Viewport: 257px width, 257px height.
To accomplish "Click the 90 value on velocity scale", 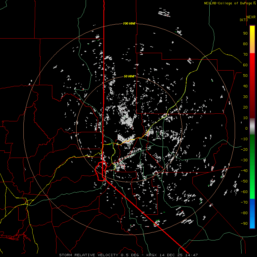I will pos(245,33).
